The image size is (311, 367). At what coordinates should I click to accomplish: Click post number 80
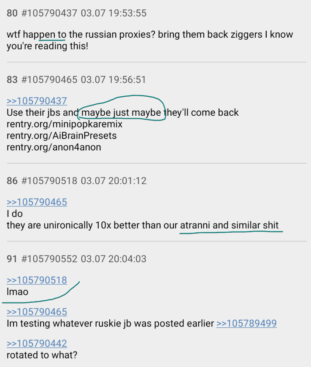pos(12,13)
